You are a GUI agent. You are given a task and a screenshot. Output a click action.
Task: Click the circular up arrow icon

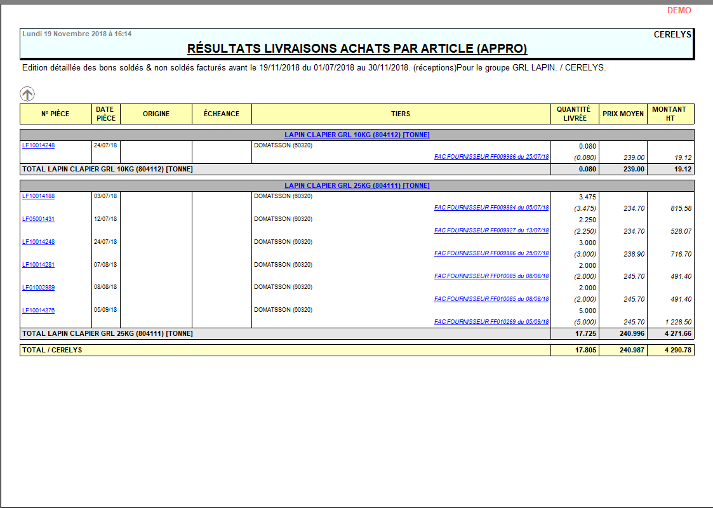(x=27, y=95)
